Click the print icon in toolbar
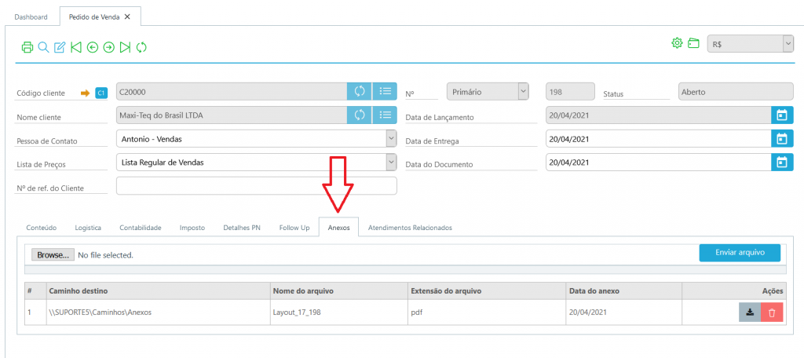Image resolution: width=804 pixels, height=358 pixels. pyautogui.click(x=27, y=47)
